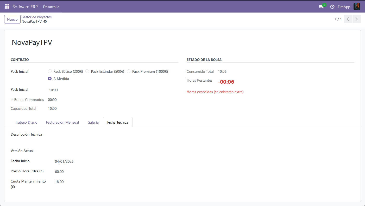Click the CONTRATO section heading

[20, 60]
